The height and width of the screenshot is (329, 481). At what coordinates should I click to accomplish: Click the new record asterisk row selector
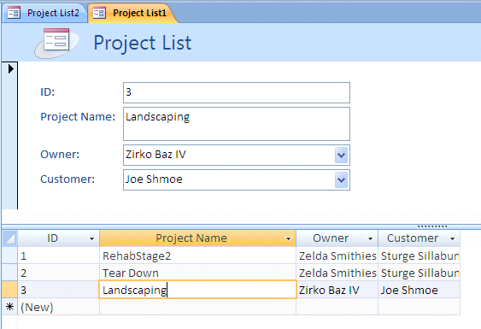coord(9,307)
